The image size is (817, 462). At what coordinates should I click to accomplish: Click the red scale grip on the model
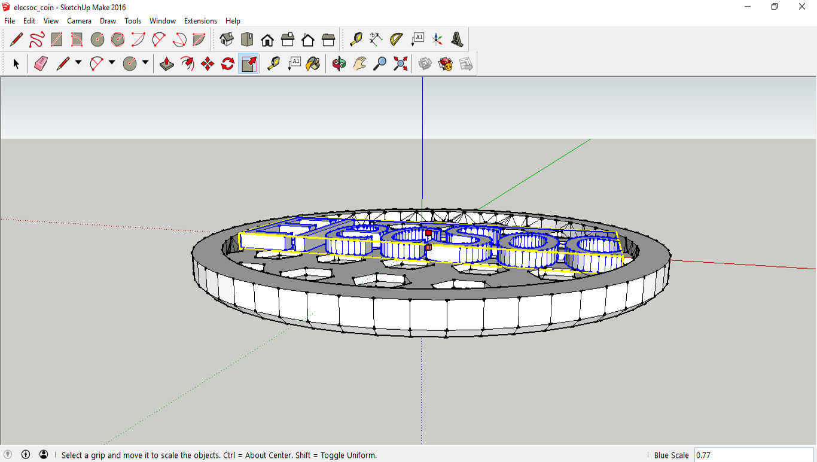(x=429, y=233)
